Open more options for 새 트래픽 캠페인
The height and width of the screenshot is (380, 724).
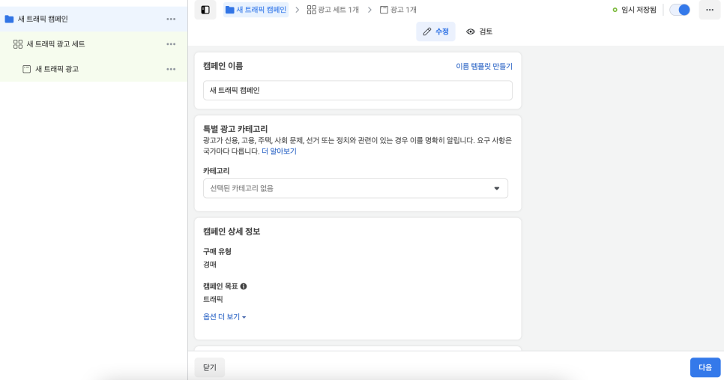pos(171,19)
